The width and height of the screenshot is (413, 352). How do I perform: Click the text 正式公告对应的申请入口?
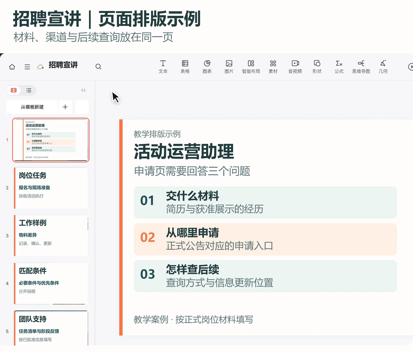220,246
